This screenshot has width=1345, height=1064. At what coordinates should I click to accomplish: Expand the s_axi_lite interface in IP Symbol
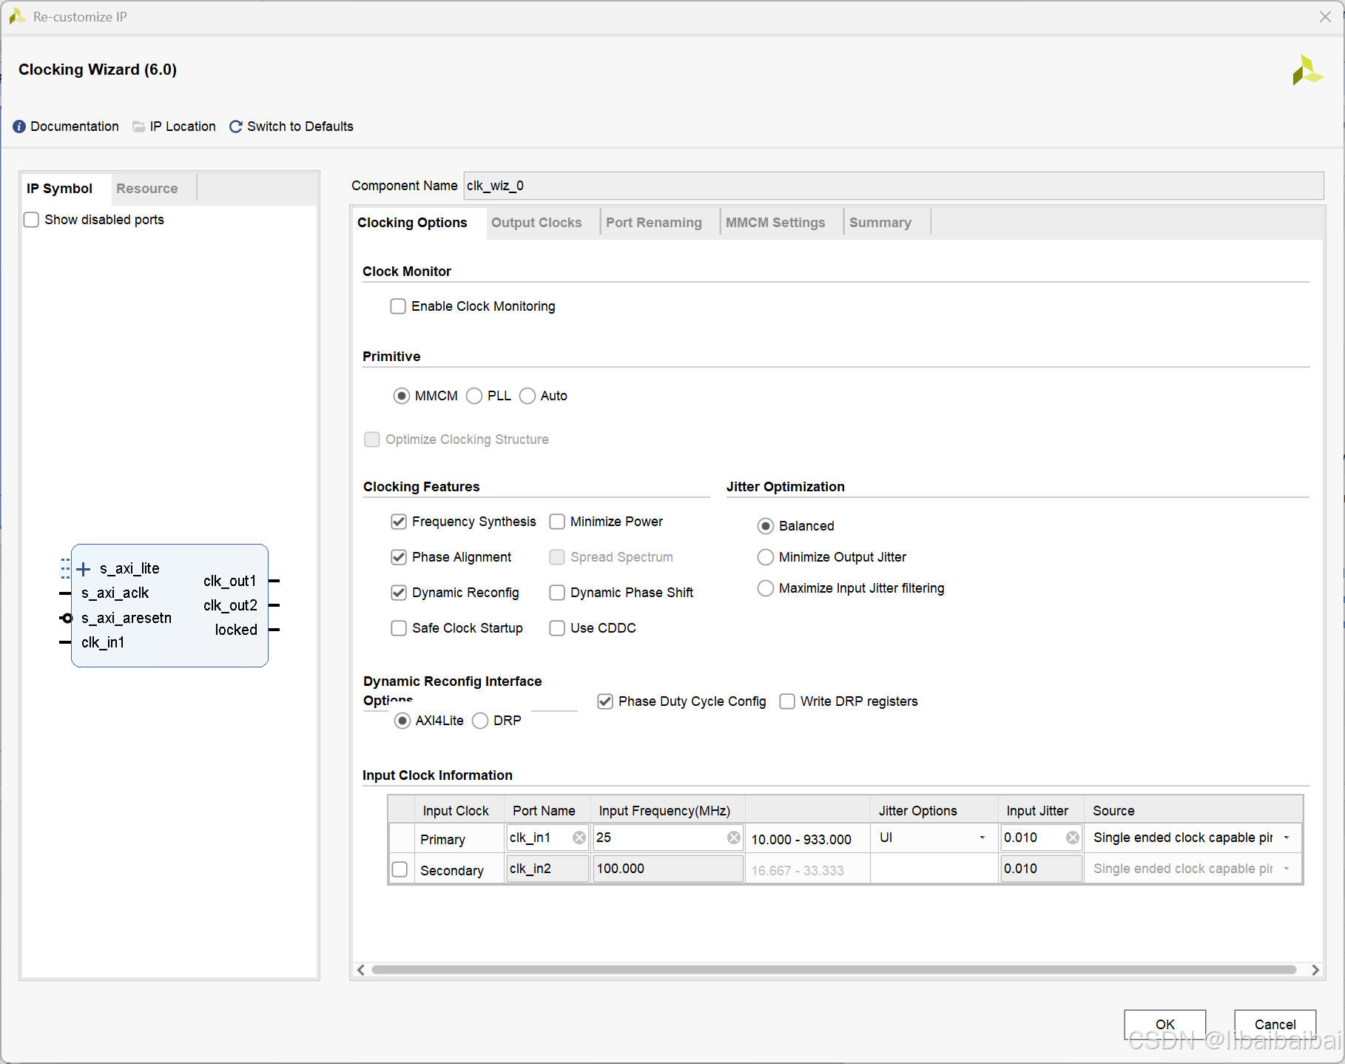pyautogui.click(x=83, y=569)
